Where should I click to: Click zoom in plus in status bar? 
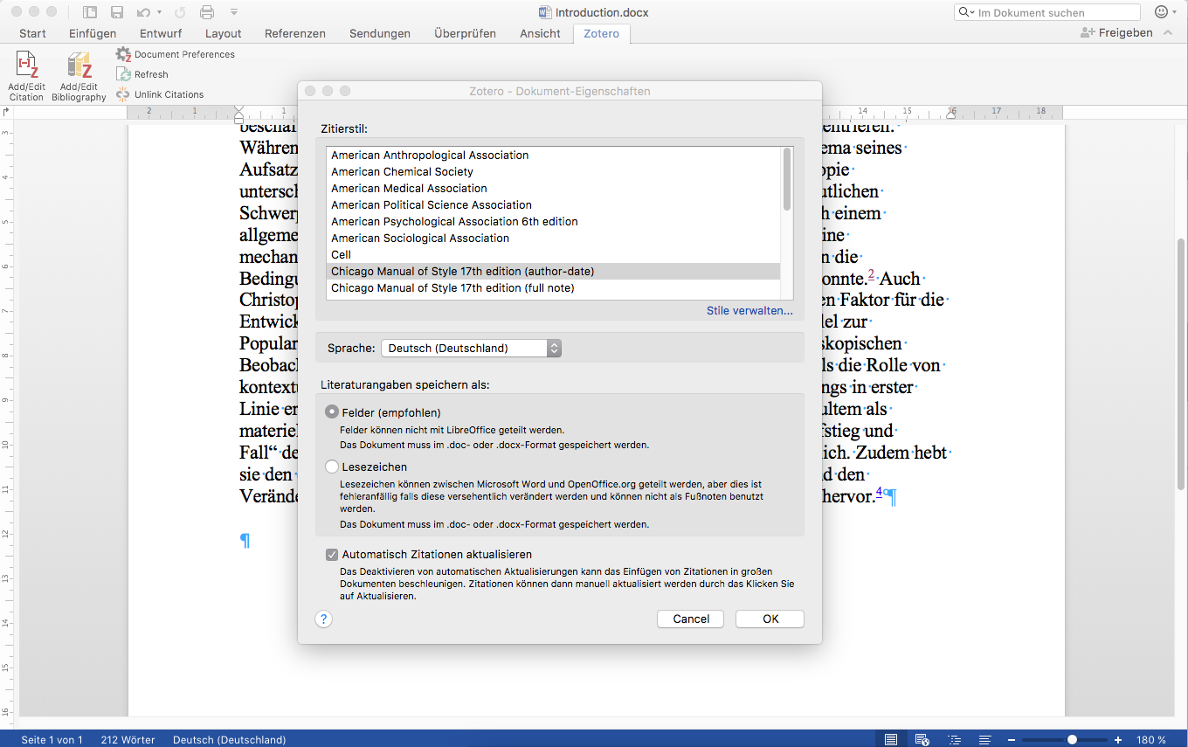click(1118, 740)
